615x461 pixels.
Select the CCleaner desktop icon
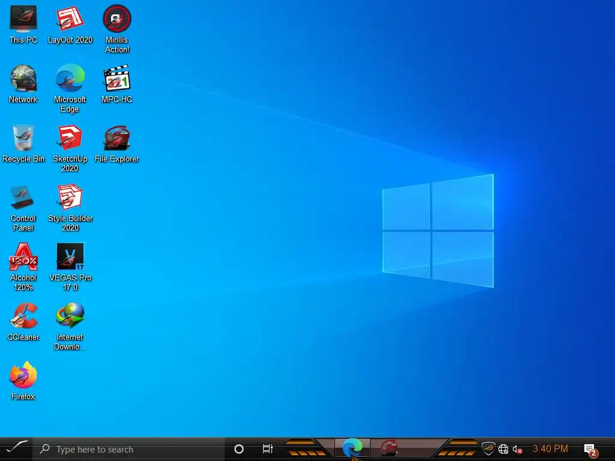tap(23, 322)
